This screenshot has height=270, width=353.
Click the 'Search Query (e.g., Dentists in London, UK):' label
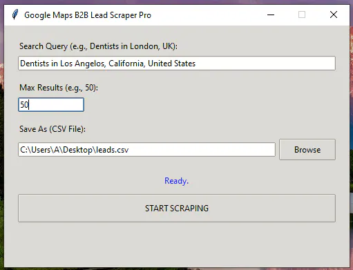tap(98, 46)
